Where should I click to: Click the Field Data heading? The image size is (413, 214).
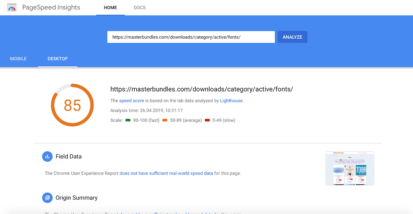[69, 156]
